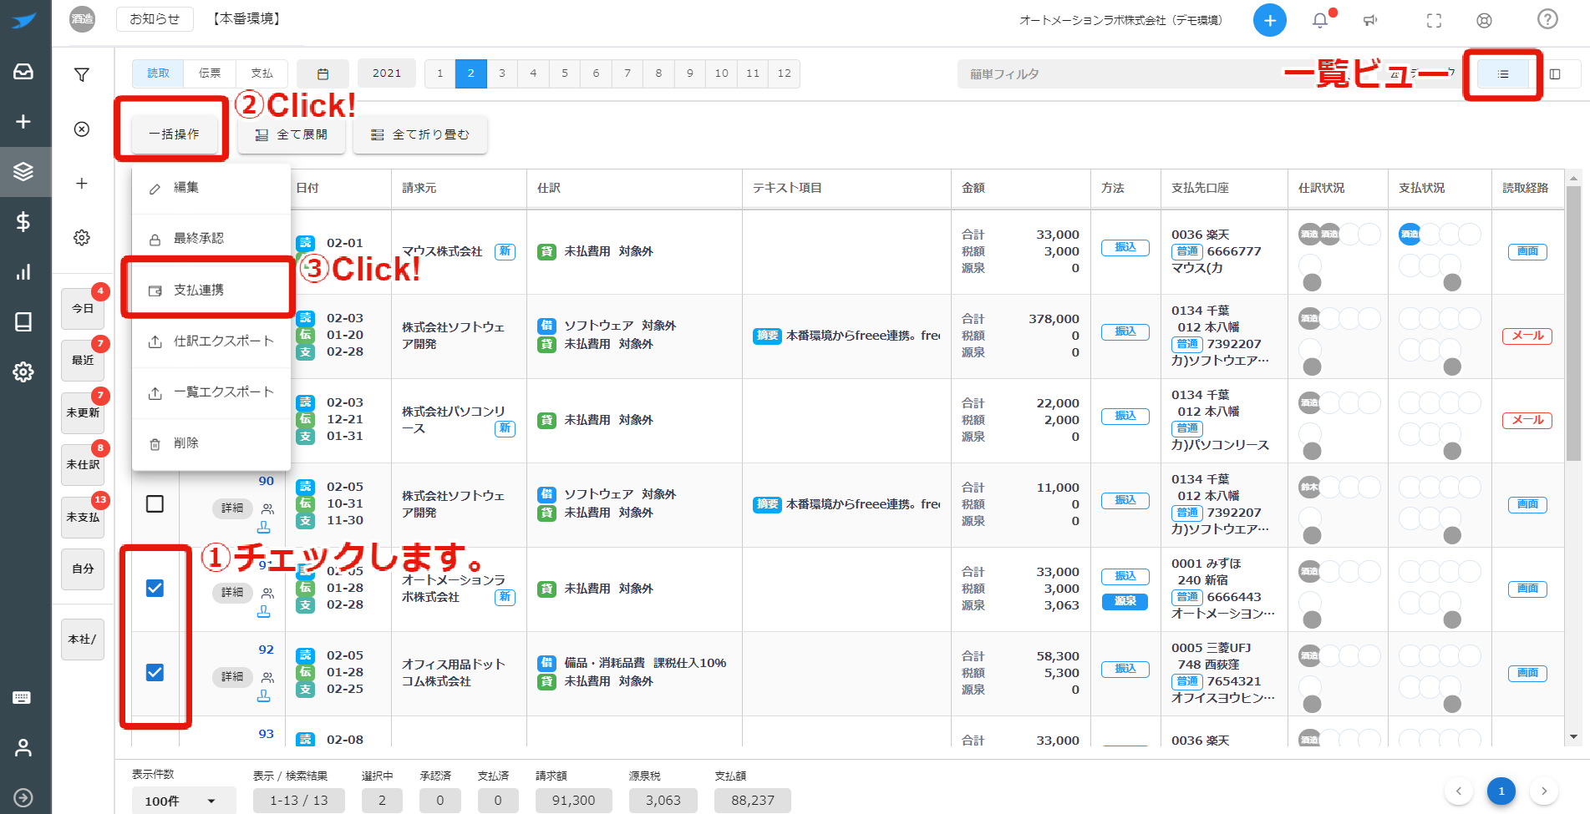Collapse all rows with 全て折り畳む
This screenshot has width=1590, height=814.
(420, 134)
